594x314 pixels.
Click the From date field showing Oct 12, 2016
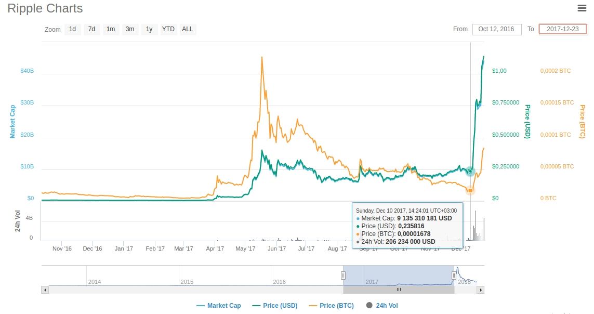(x=497, y=29)
